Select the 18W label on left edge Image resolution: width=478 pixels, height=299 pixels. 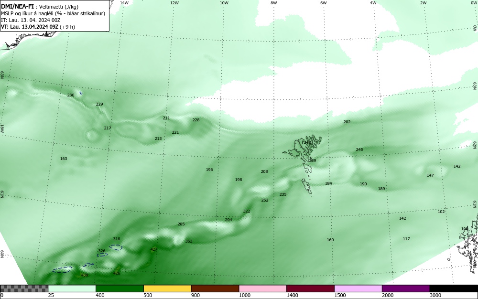click(x=2, y=128)
